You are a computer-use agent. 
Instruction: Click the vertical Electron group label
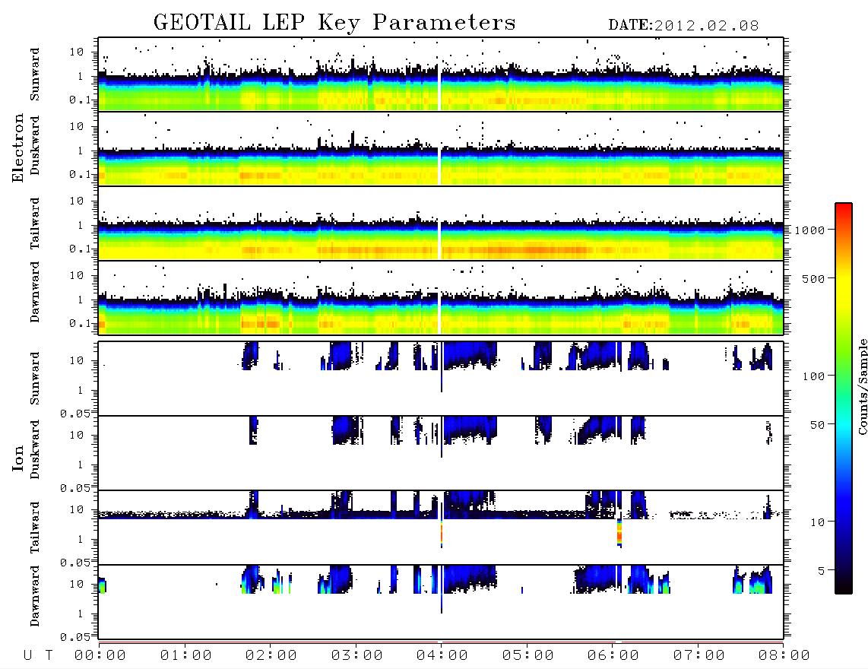17,147
